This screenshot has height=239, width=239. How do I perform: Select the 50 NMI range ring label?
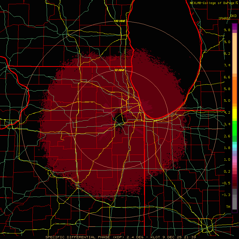pyautogui.click(x=119, y=70)
